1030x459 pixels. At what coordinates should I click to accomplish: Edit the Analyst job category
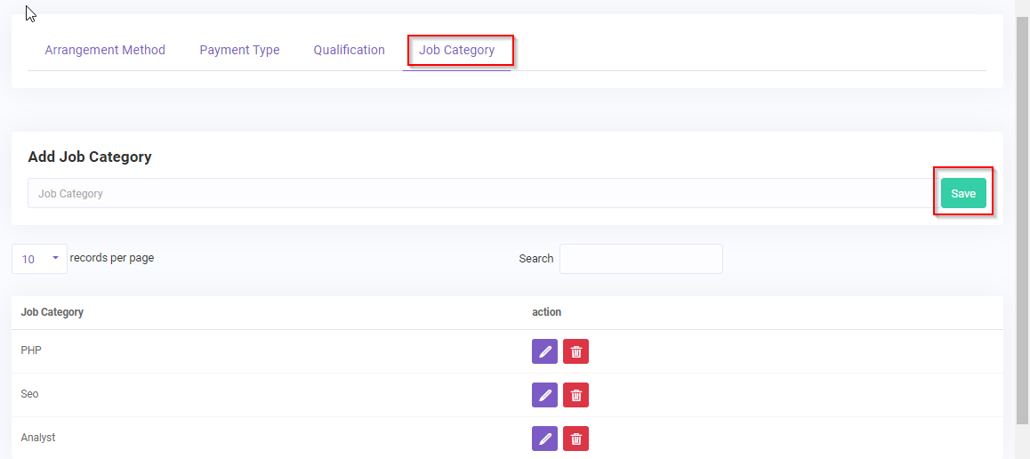544,439
